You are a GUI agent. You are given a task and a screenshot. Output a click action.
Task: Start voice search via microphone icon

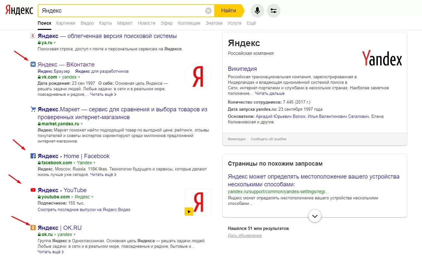point(257,11)
